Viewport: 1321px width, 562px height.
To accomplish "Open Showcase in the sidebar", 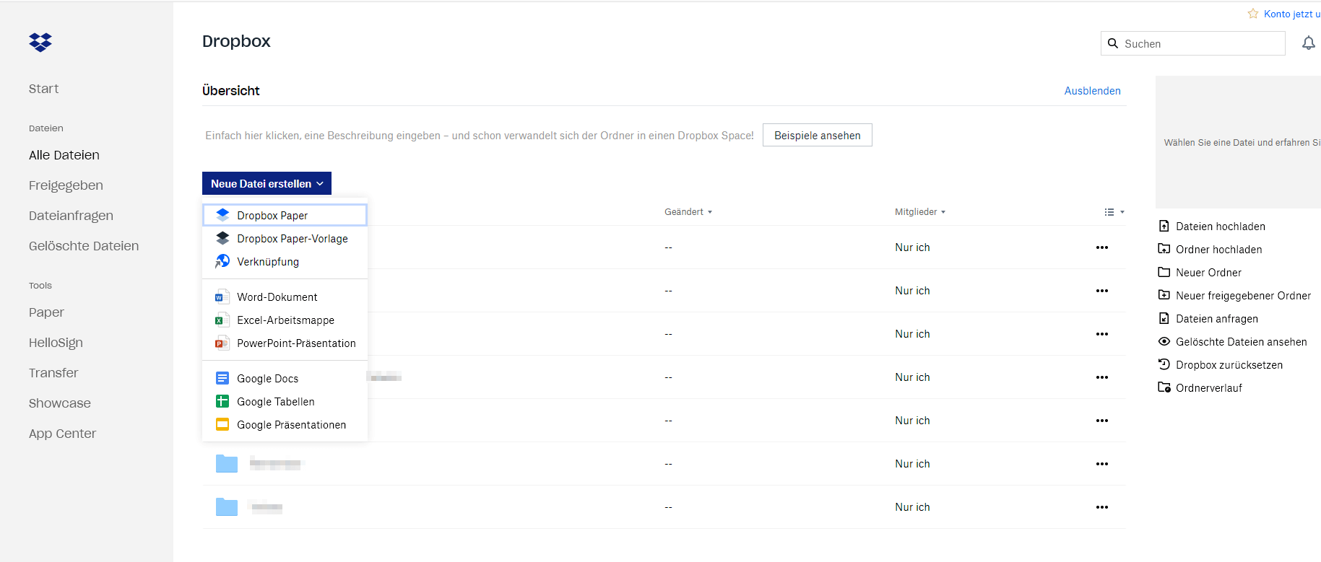I will 59,403.
